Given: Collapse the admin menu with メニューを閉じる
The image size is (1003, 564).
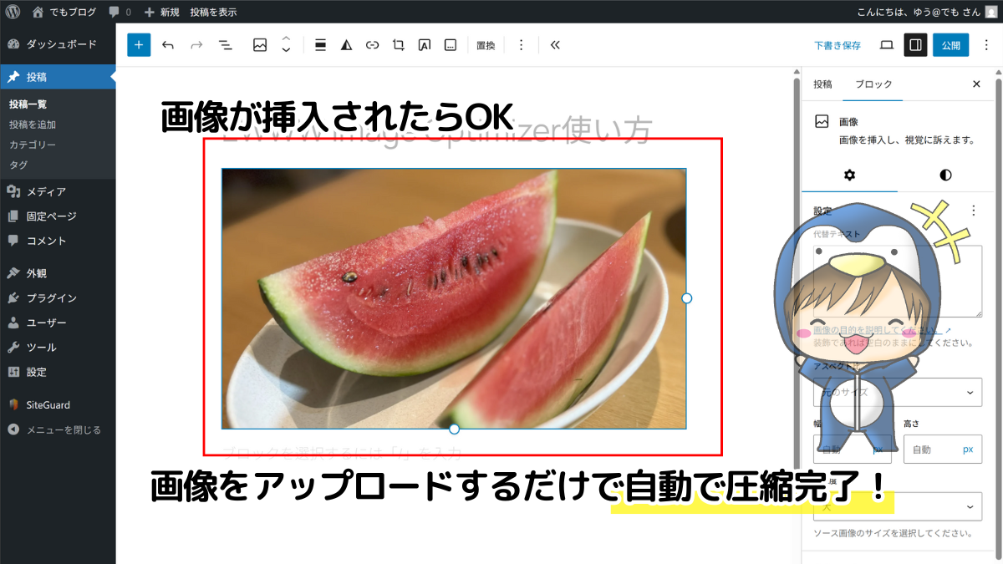Looking at the screenshot, I should coord(58,429).
